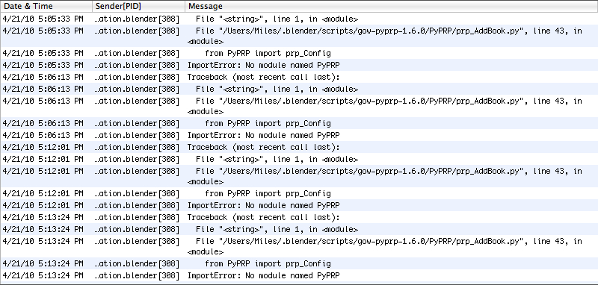The height and width of the screenshot is (285, 598).
Task: Select the 5:12:01 ImportError message
Action: [264, 205]
